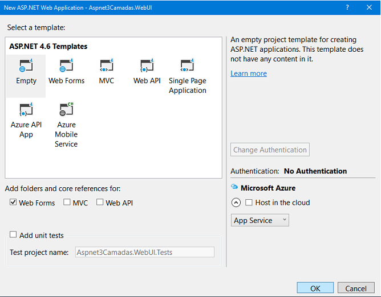Image resolution: width=381 pixels, height=297 pixels.
Task: Open the App Service dropdown
Action: coord(260,220)
